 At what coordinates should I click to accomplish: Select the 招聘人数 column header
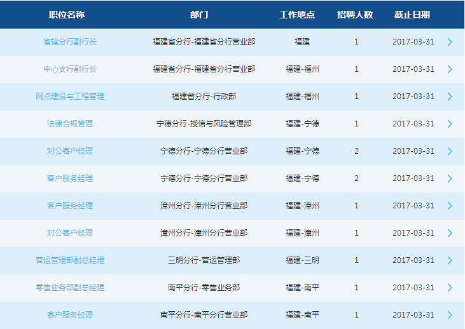click(355, 15)
